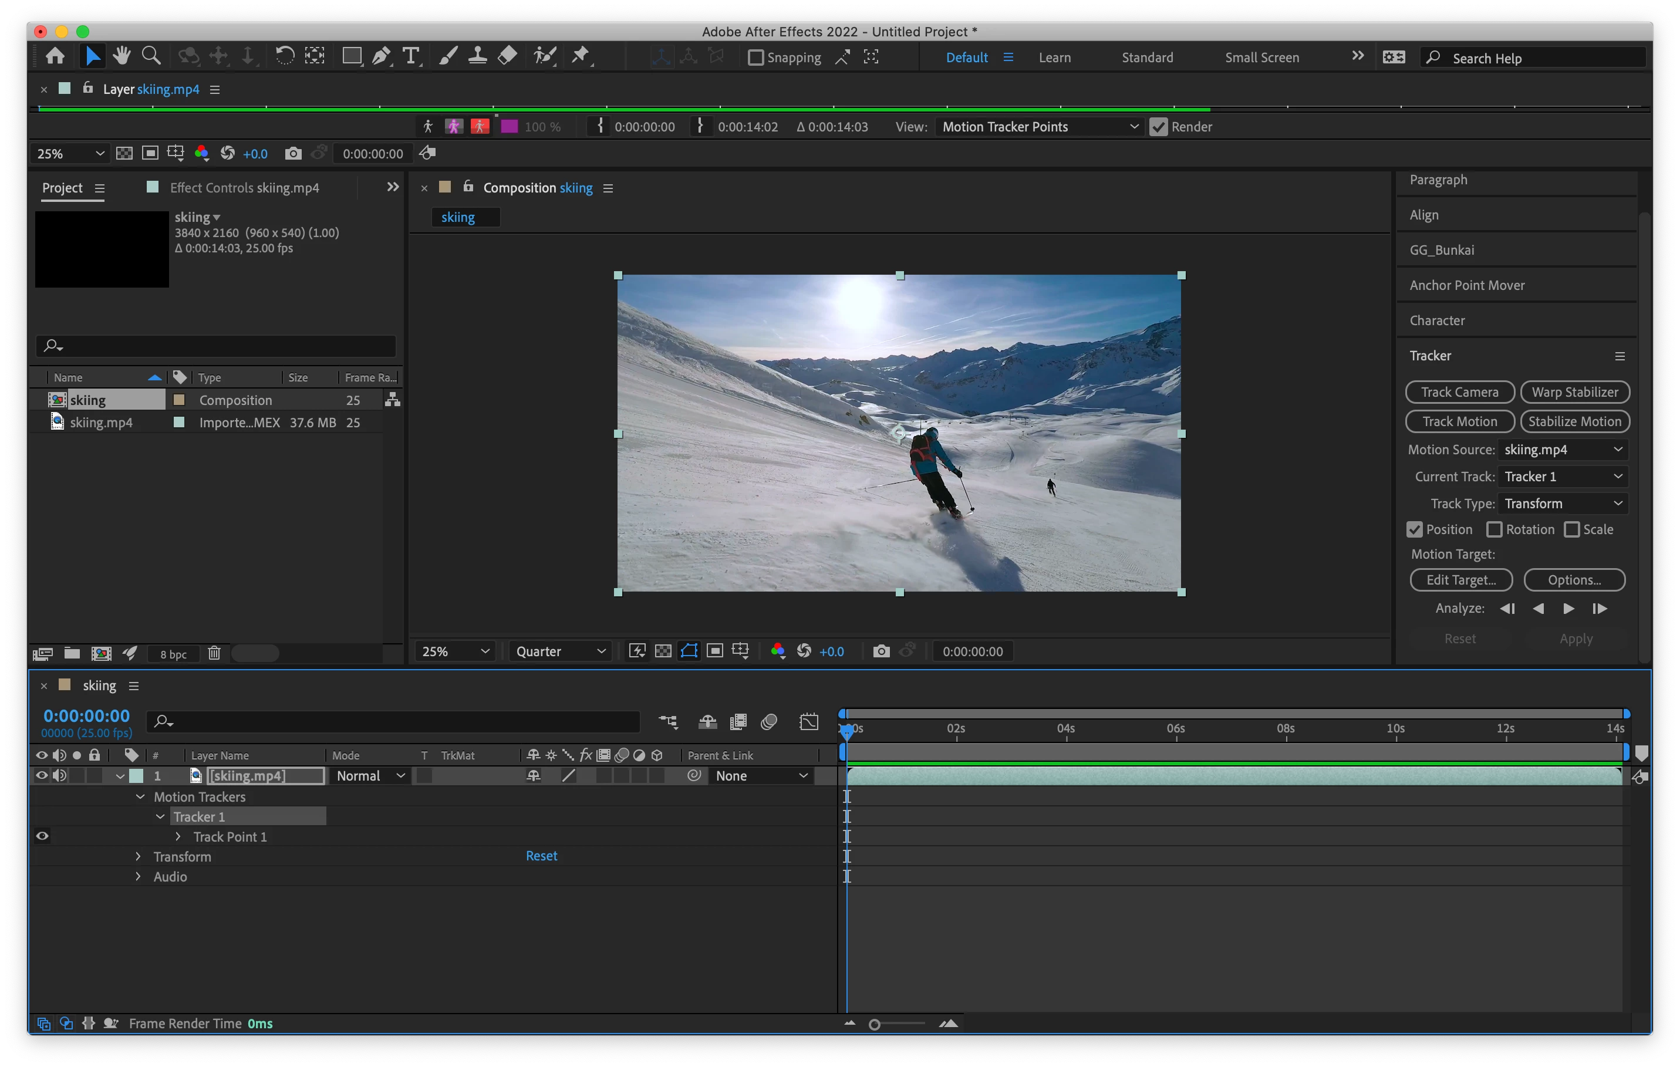
Task: Toggle the Snapping checkbox
Action: click(x=755, y=57)
